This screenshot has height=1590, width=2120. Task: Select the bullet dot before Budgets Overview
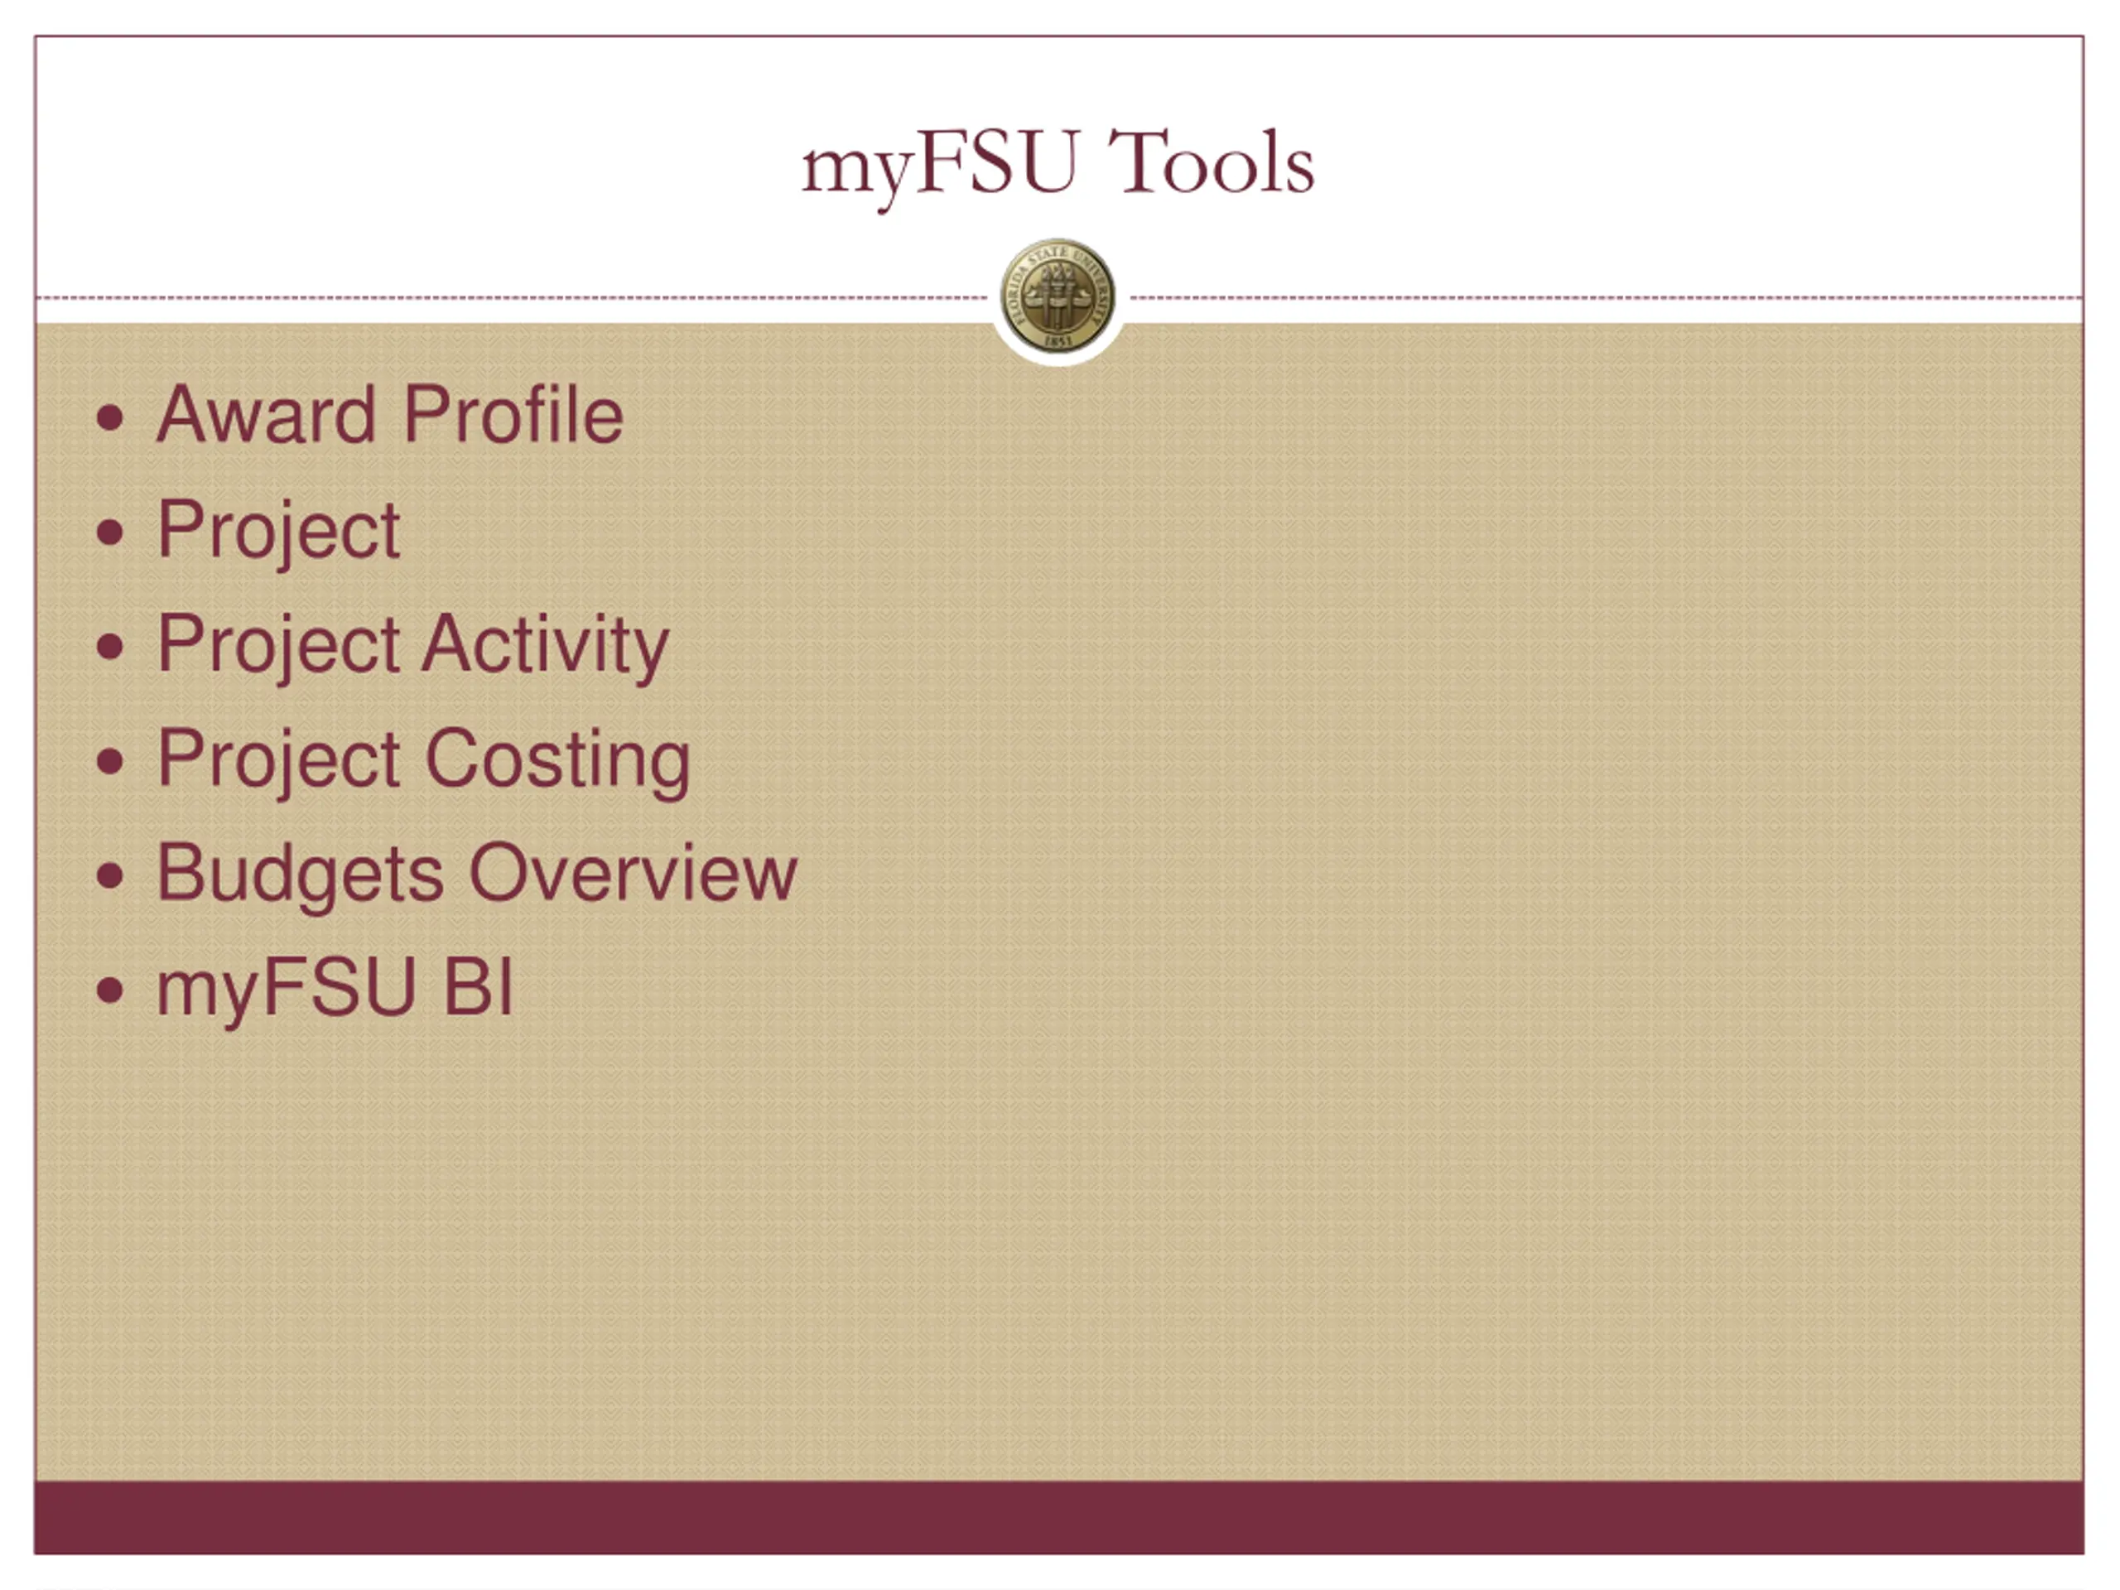(x=110, y=875)
